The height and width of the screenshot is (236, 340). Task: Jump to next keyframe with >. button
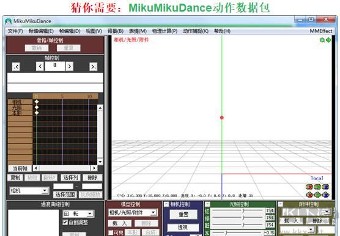click(x=93, y=66)
